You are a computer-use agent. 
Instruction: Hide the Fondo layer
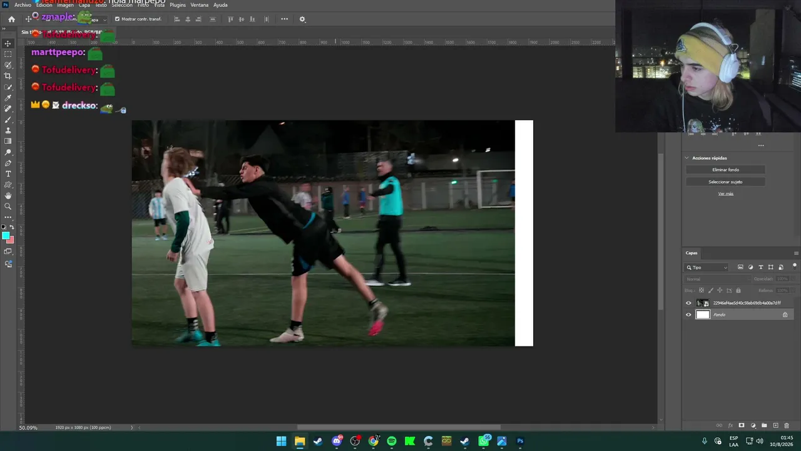click(689, 314)
